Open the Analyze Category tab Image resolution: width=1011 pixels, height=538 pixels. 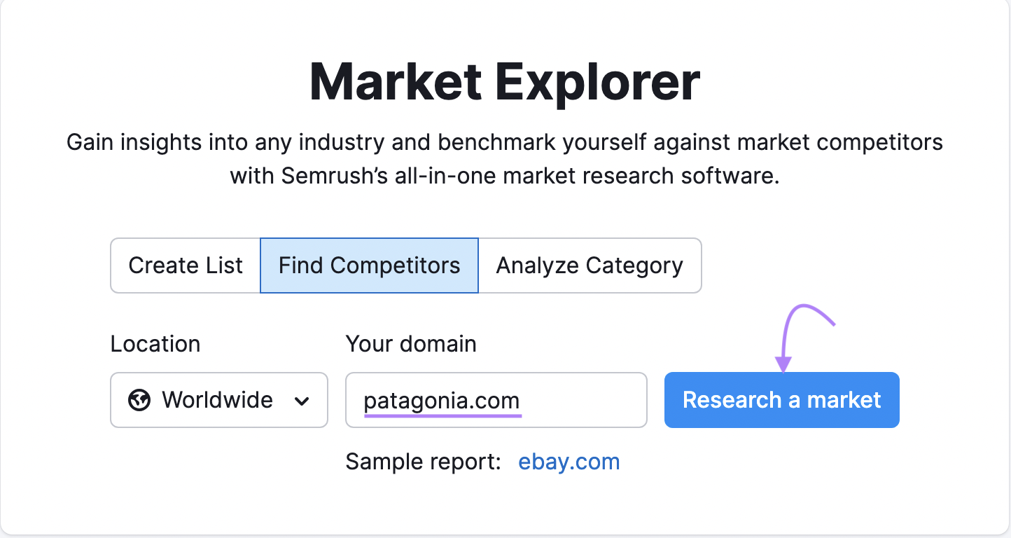click(590, 265)
